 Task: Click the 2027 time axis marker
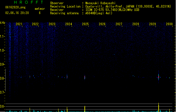click(x=119, y=24)
